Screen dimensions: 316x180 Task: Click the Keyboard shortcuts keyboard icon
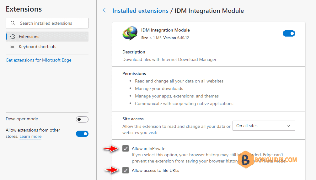click(x=12, y=47)
